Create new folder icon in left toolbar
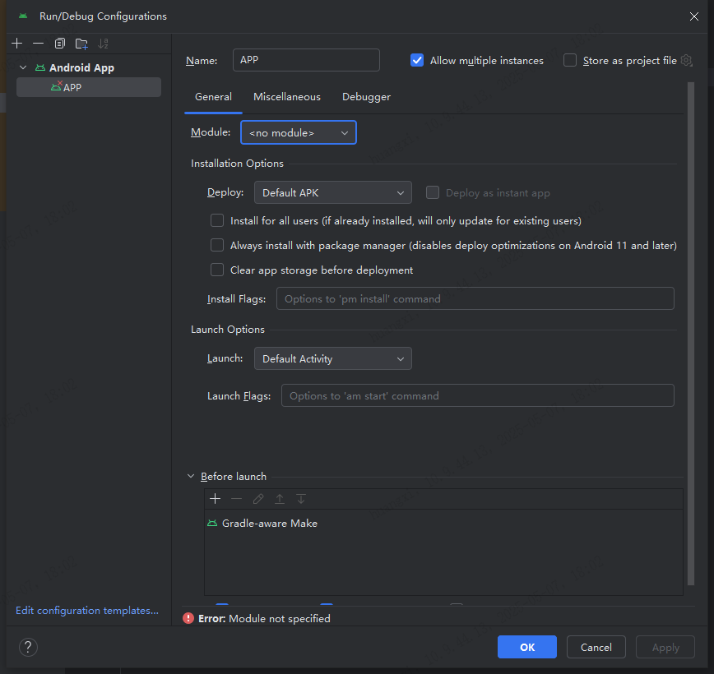714x674 pixels. tap(81, 44)
